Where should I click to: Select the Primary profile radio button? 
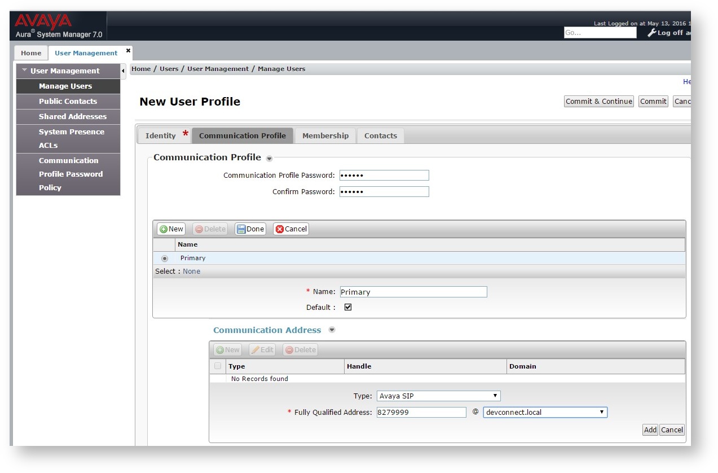pos(165,259)
